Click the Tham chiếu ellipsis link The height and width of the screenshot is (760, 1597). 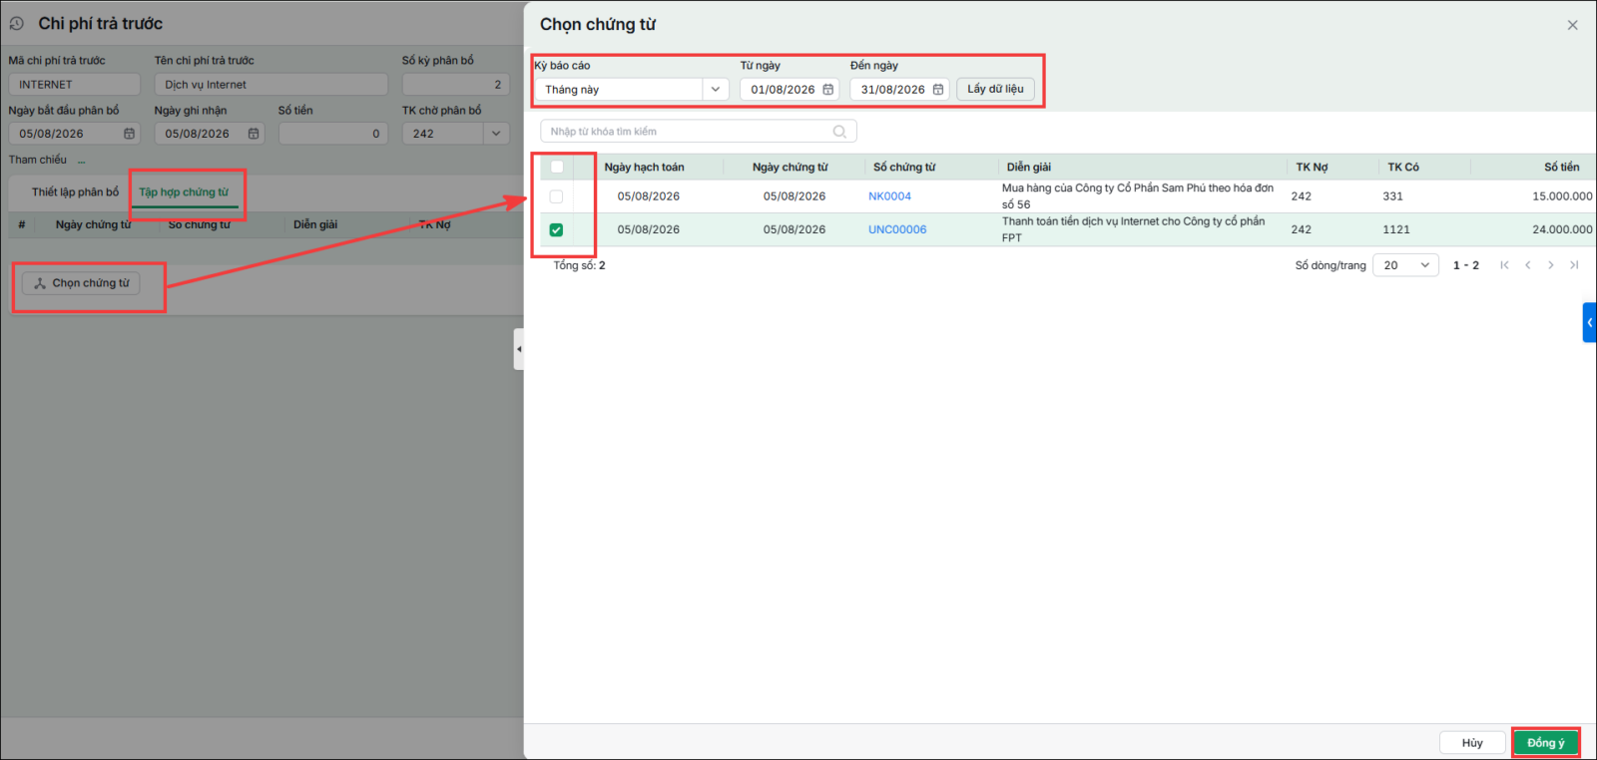(x=82, y=161)
